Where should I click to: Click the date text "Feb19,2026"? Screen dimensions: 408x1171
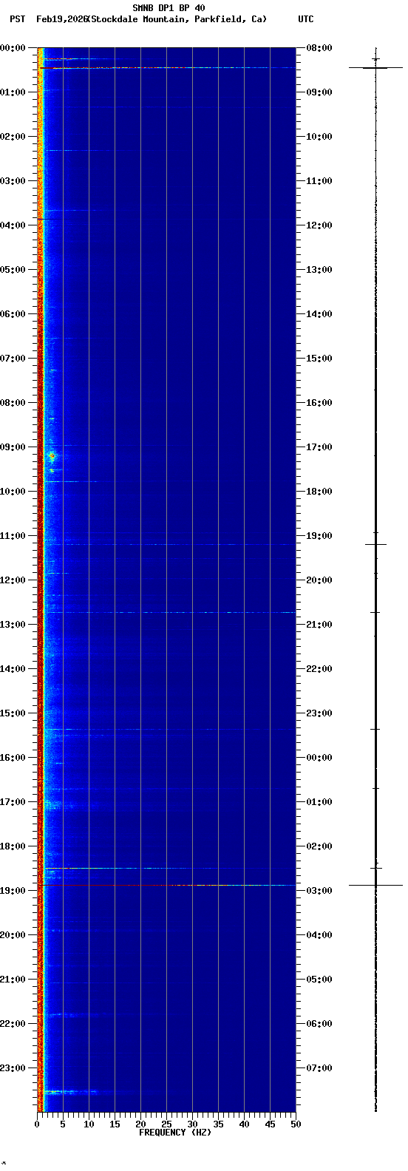[61, 19]
